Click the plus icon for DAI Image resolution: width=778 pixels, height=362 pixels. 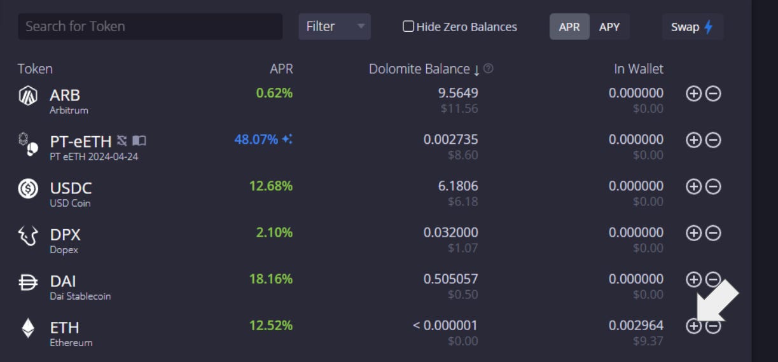pyautogui.click(x=693, y=279)
